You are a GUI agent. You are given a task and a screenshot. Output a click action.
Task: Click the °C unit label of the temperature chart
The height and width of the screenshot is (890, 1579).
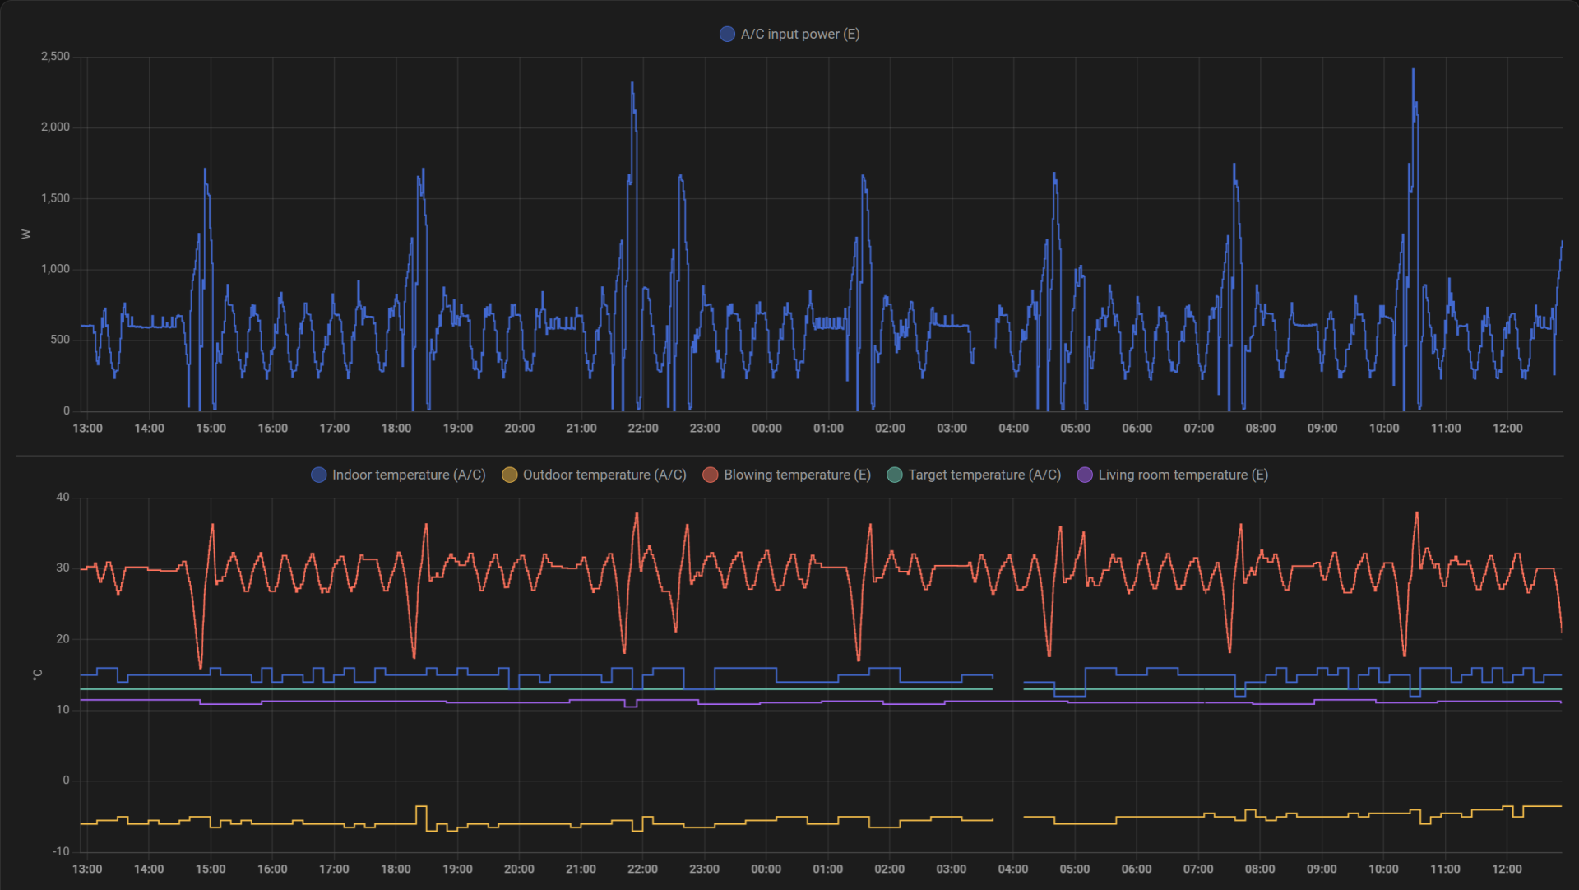(x=37, y=674)
